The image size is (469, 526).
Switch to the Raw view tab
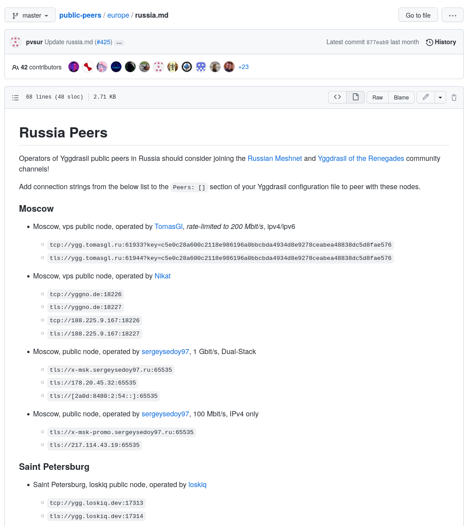pos(377,97)
